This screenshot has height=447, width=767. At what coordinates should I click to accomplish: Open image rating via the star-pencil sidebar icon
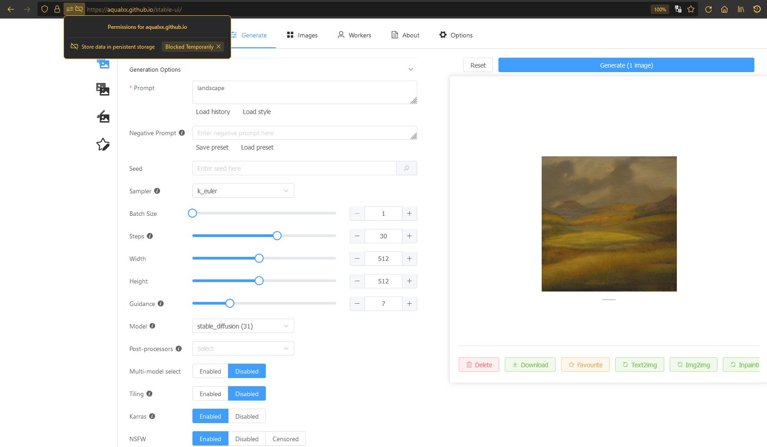(103, 145)
